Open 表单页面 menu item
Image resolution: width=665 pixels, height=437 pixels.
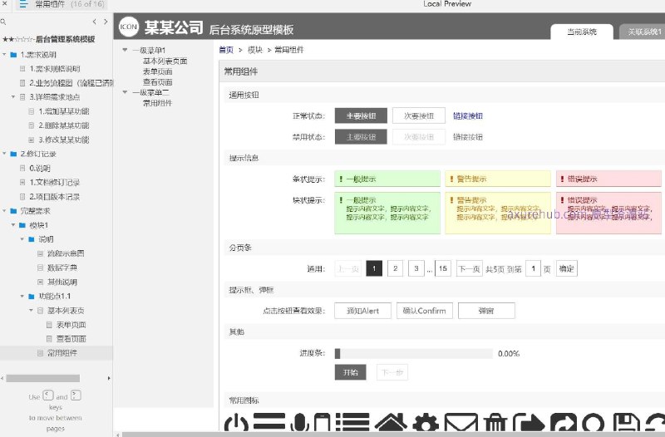[x=157, y=71]
